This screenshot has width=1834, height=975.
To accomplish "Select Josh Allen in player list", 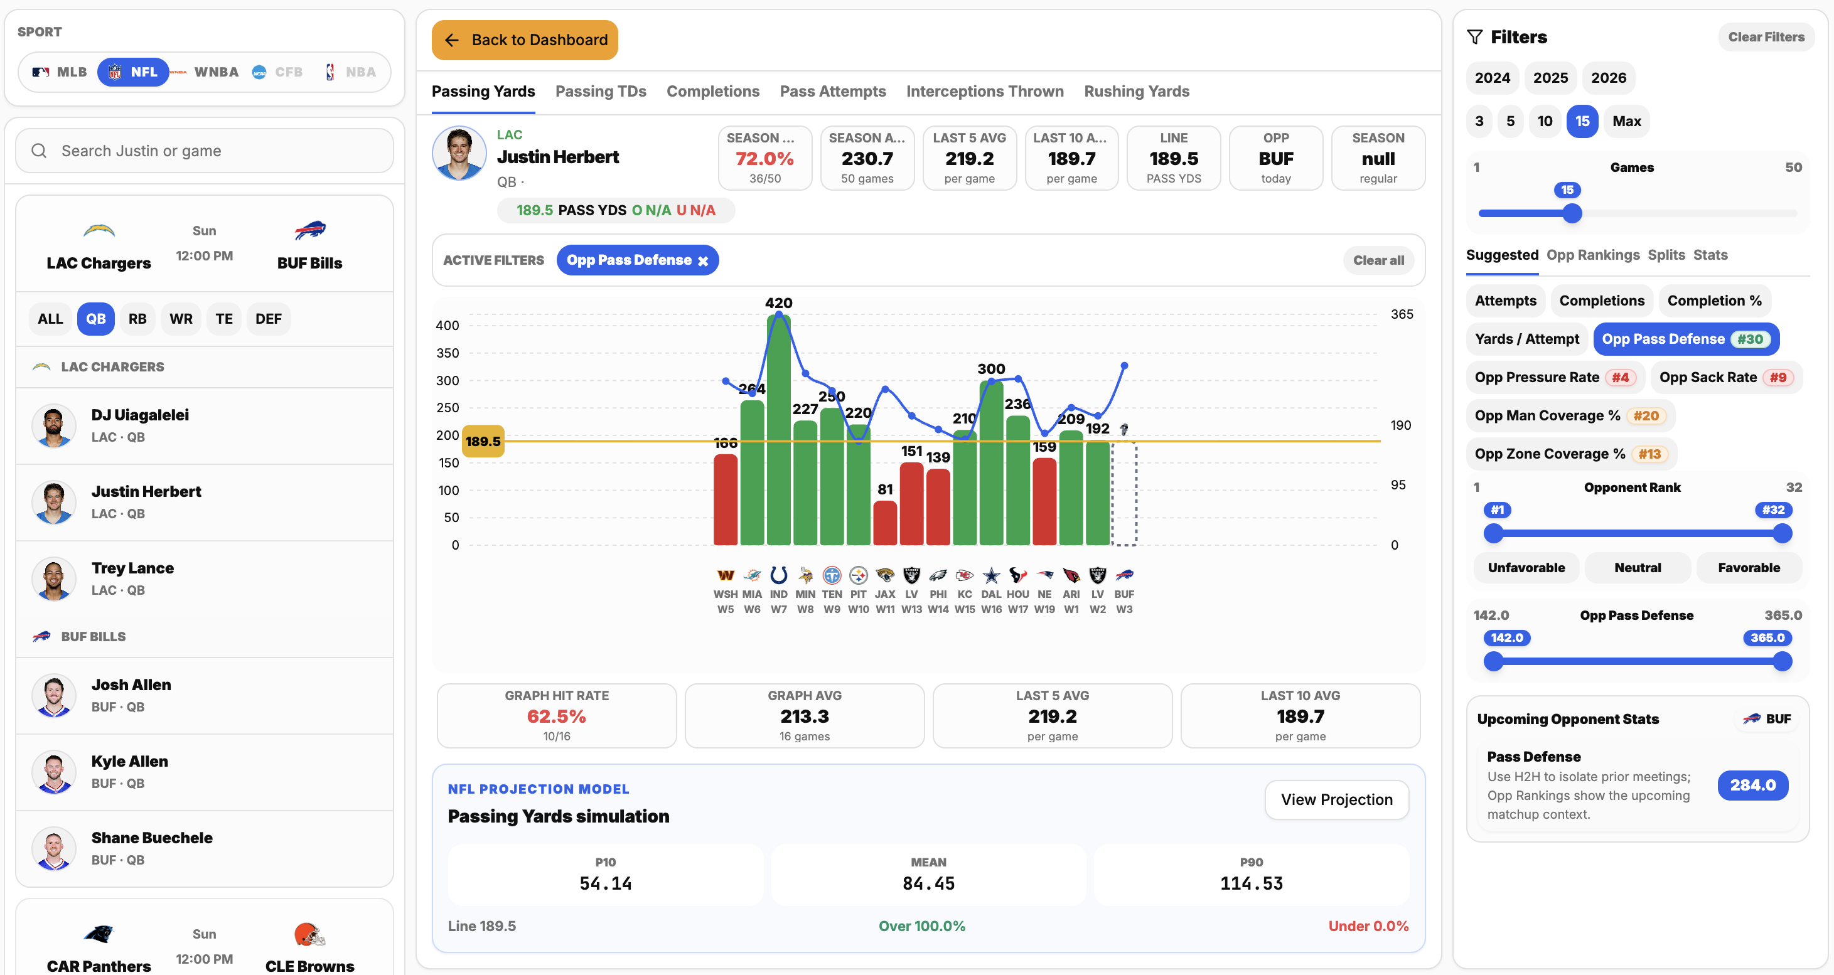I will (205, 695).
